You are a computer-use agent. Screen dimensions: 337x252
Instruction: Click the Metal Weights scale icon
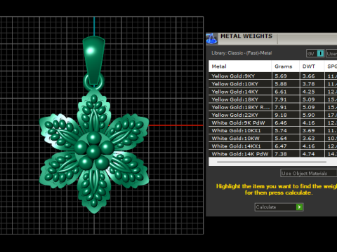[x=212, y=38]
